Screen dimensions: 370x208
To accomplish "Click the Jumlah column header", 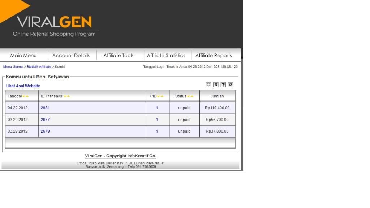I will pos(217,96).
